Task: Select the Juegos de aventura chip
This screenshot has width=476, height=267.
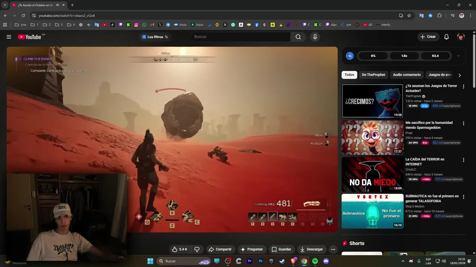Action: (440, 75)
